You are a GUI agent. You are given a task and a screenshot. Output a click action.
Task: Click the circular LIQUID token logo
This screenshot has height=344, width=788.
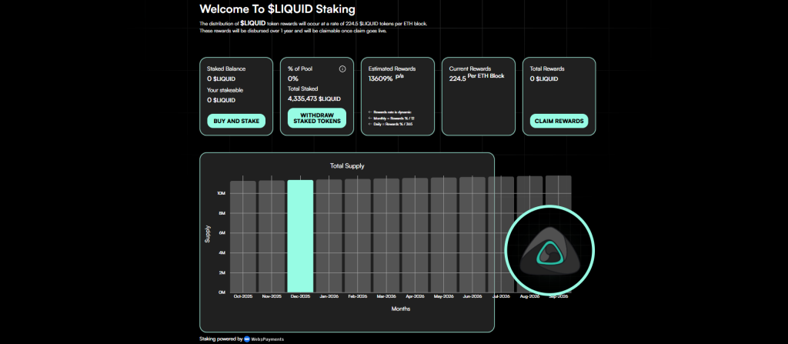click(x=550, y=252)
